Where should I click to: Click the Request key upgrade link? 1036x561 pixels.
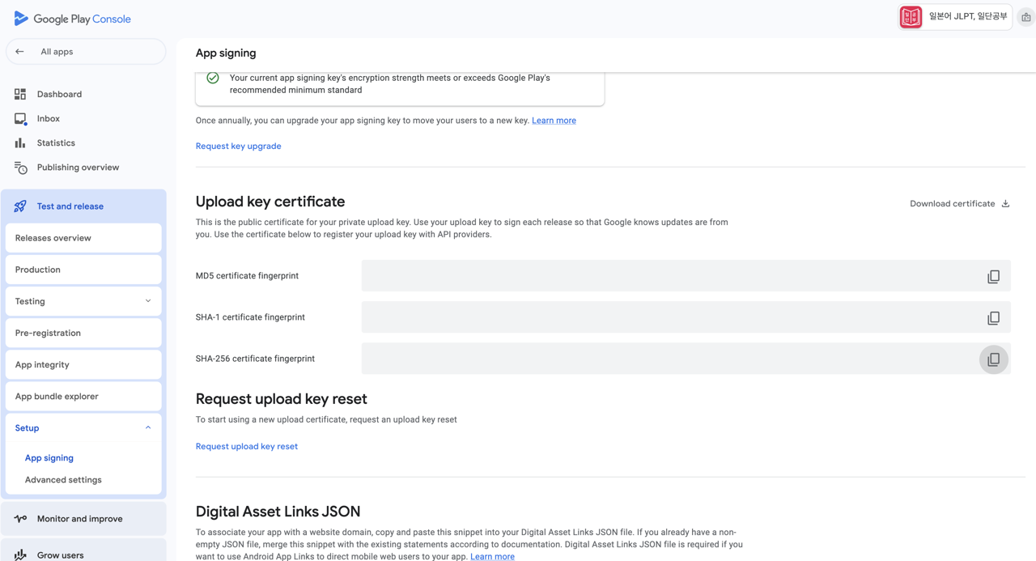coord(237,146)
